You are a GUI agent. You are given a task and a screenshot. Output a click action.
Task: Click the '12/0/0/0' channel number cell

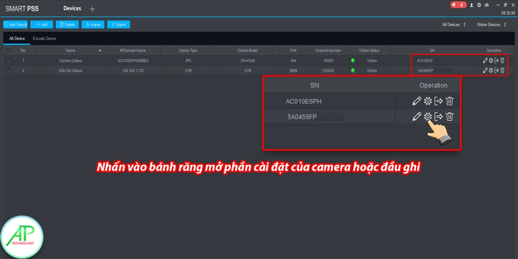point(328,70)
